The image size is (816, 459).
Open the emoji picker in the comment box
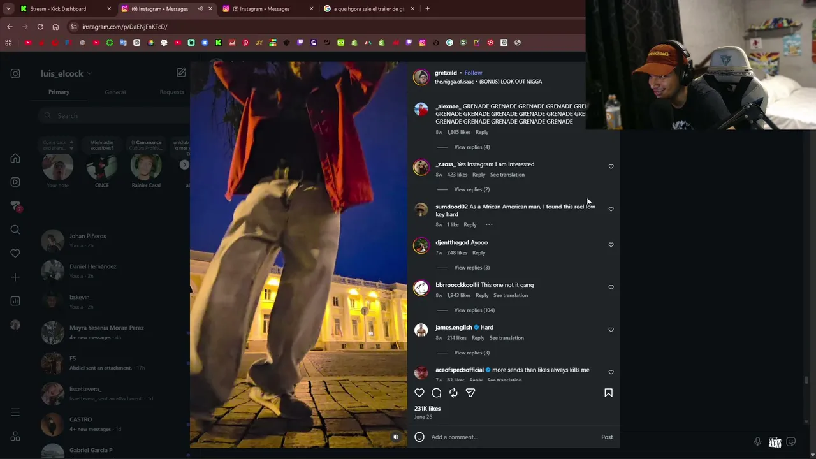(419, 437)
